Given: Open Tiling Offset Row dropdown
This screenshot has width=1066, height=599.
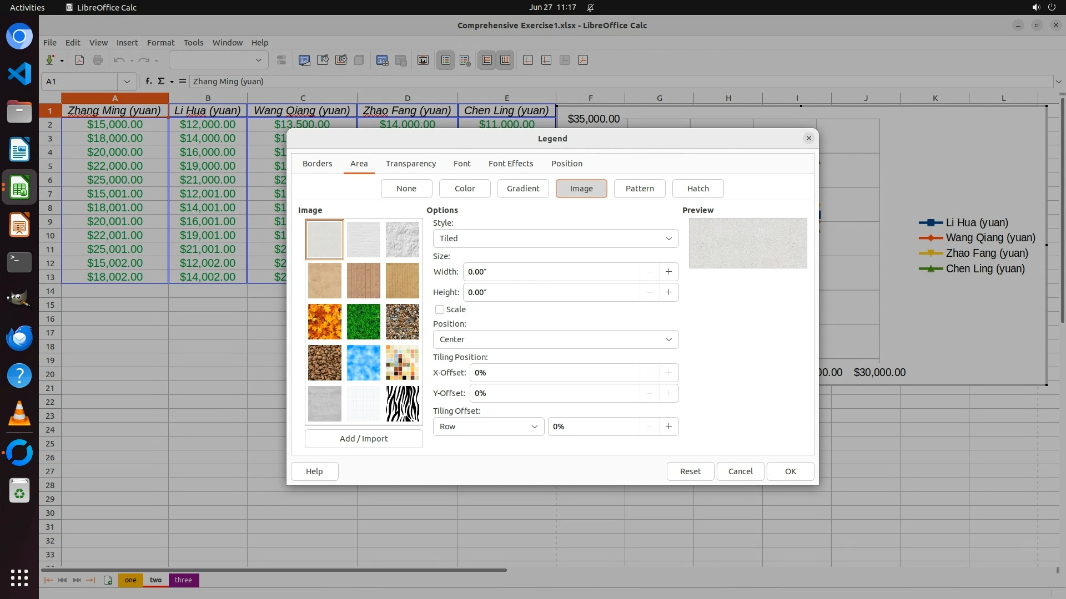Looking at the screenshot, I should tap(488, 427).
